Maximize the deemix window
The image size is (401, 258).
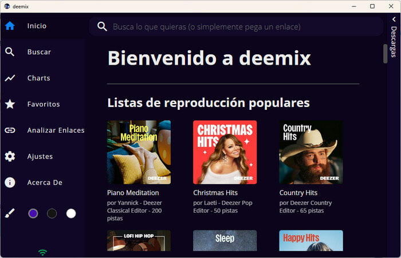tap(372, 6)
